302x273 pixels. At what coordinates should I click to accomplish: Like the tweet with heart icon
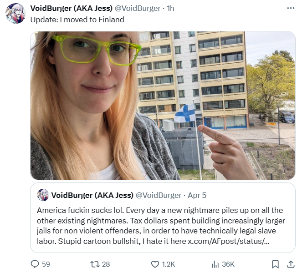[x=155, y=264]
